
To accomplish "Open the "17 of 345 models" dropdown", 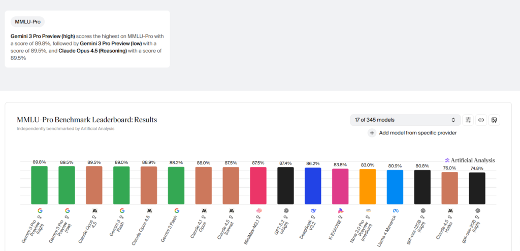I will tap(405, 120).
